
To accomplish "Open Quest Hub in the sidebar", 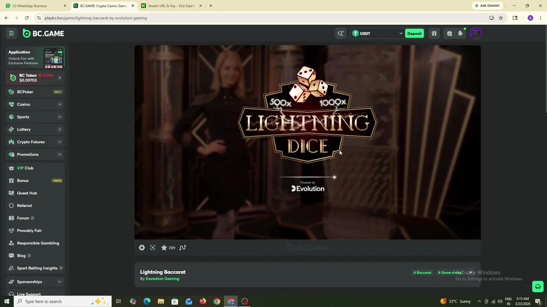I will pyautogui.click(x=35, y=193).
